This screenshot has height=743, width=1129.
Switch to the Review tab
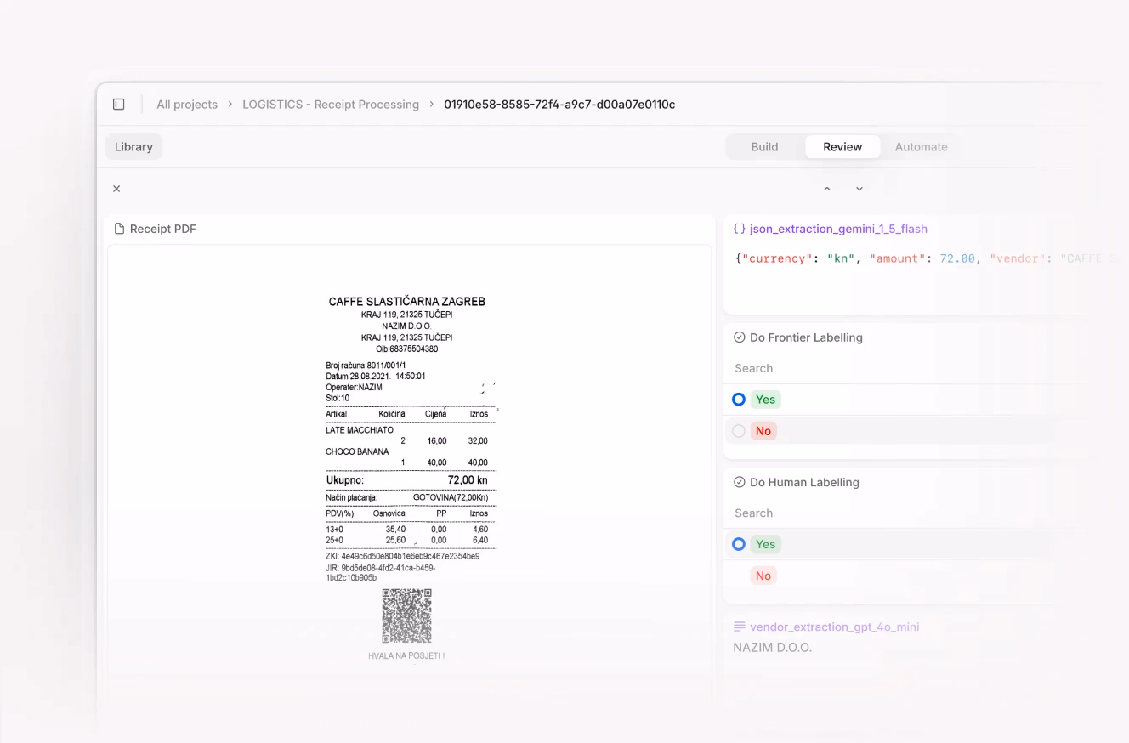click(842, 147)
